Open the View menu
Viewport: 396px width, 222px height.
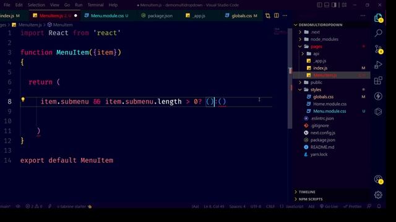click(54, 5)
